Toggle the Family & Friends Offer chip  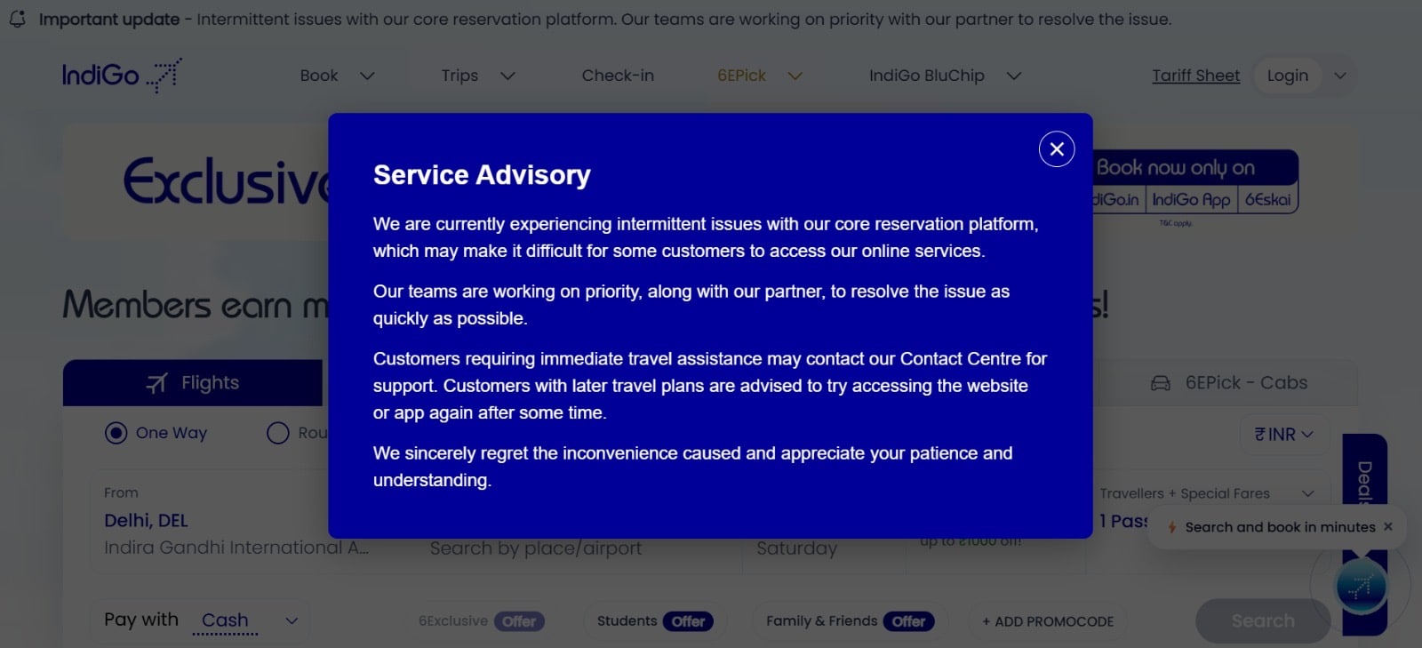click(851, 621)
